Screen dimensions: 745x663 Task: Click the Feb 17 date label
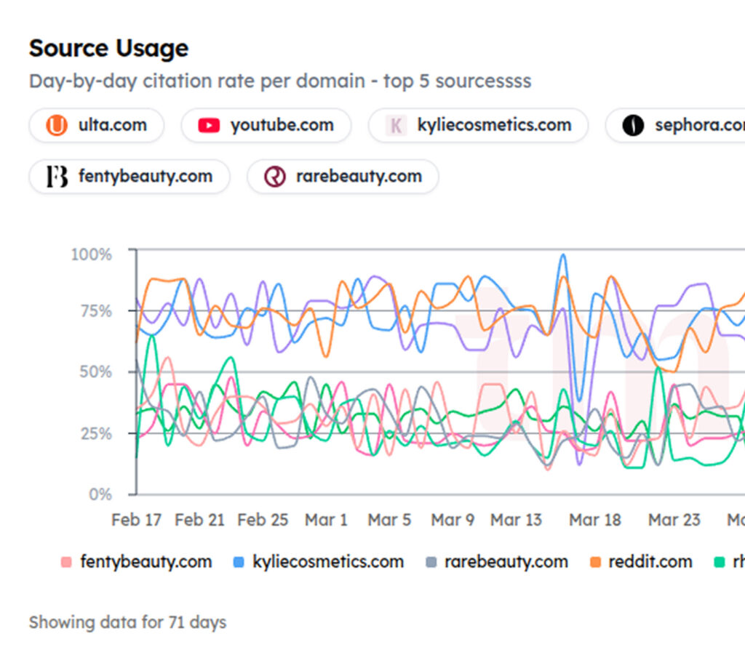[x=136, y=520]
